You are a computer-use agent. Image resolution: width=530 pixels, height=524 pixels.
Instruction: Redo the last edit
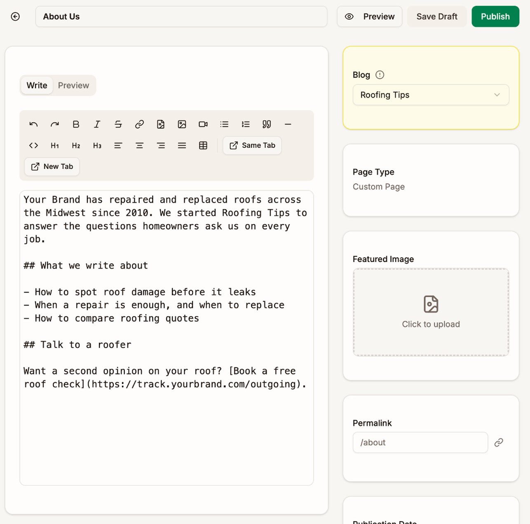pyautogui.click(x=55, y=124)
